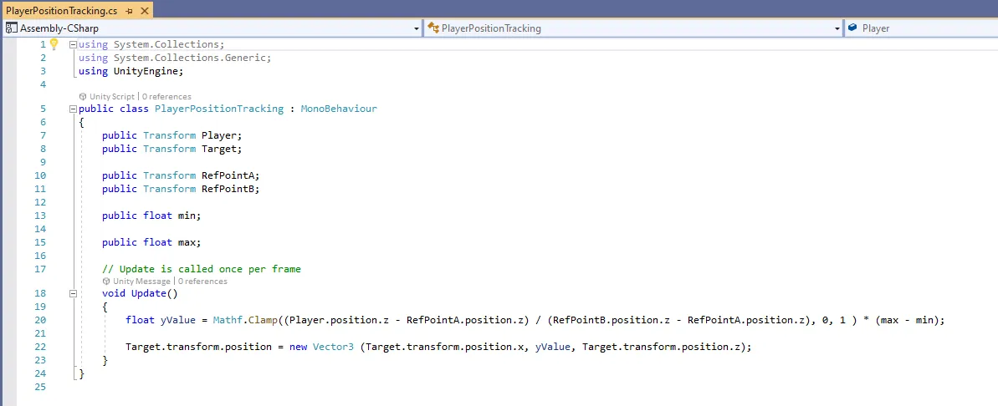Click line number 25 in the gutter

(40, 387)
